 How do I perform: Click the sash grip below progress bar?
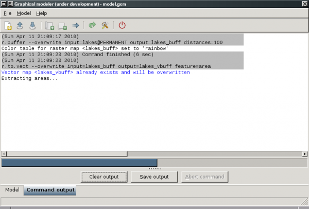[154, 168]
